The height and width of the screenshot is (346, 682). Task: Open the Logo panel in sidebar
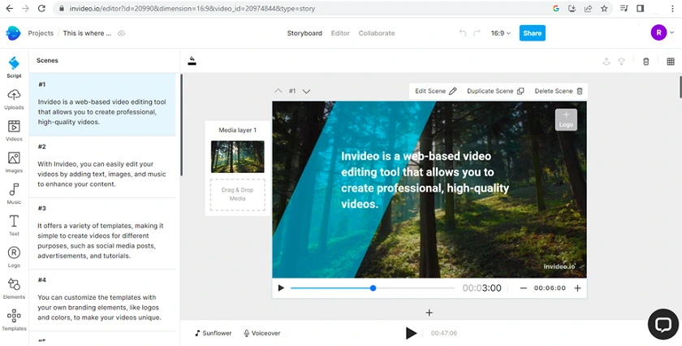pyautogui.click(x=14, y=257)
